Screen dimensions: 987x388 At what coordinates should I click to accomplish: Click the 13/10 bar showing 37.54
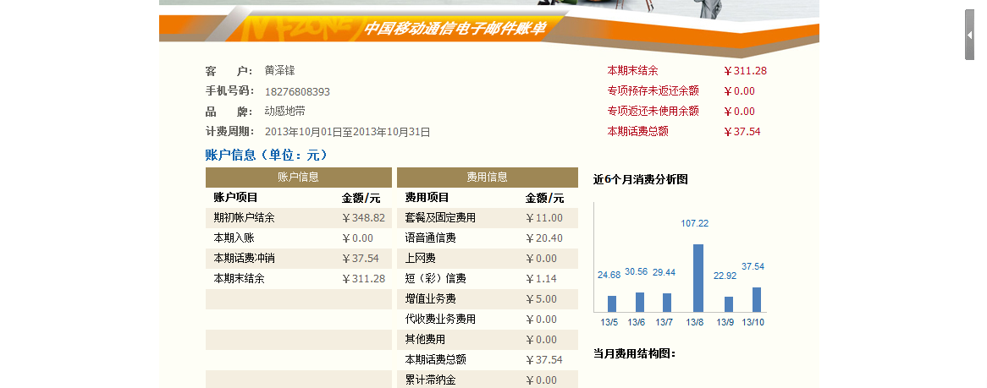coord(756,299)
